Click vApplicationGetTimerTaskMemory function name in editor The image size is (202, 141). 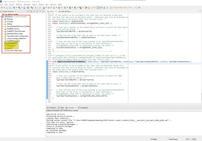pyautogui.click(x=71, y=62)
